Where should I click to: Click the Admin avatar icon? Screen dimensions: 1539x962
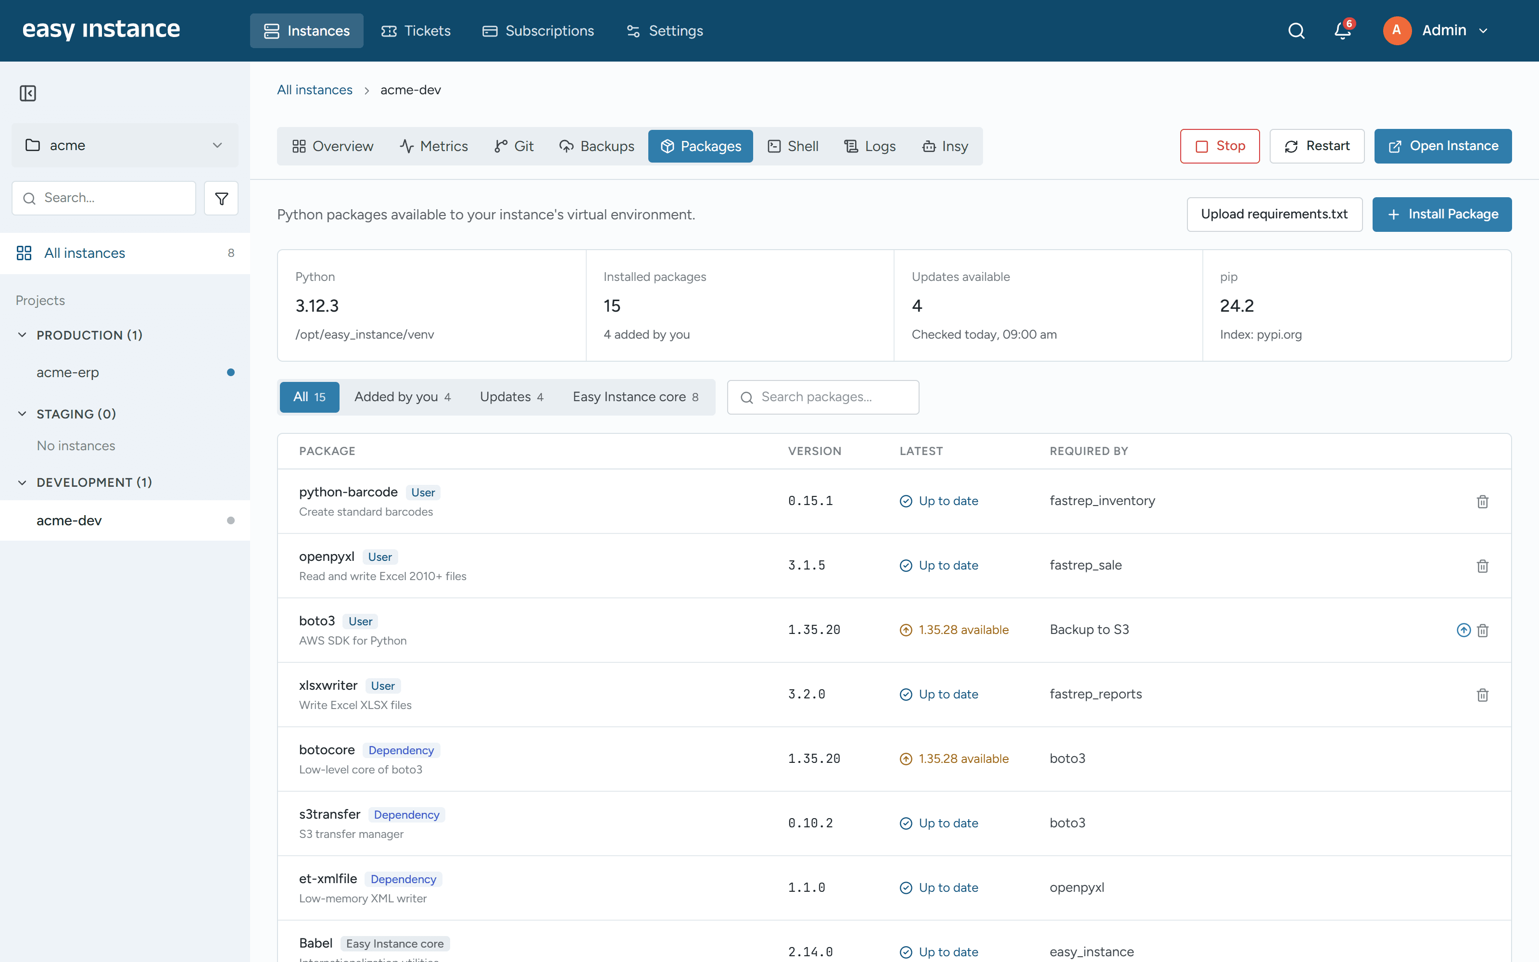tap(1397, 30)
